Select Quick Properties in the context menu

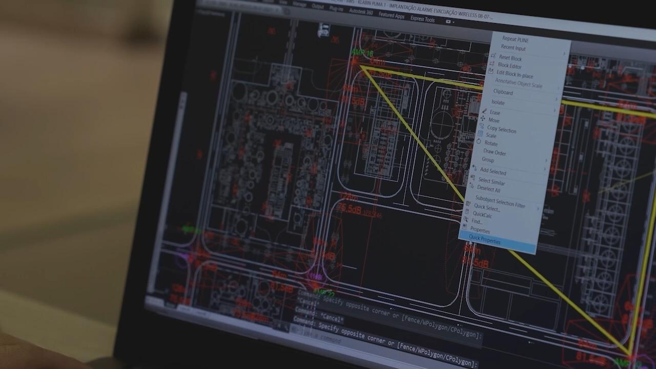pos(484,240)
